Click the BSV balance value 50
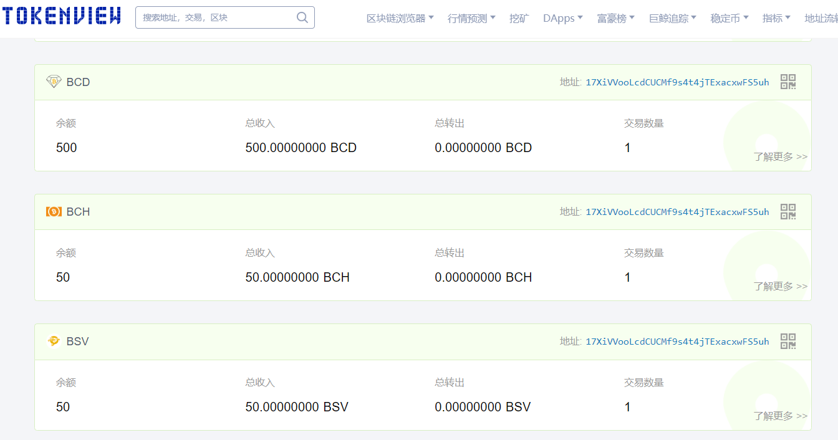The width and height of the screenshot is (838, 440). click(63, 407)
